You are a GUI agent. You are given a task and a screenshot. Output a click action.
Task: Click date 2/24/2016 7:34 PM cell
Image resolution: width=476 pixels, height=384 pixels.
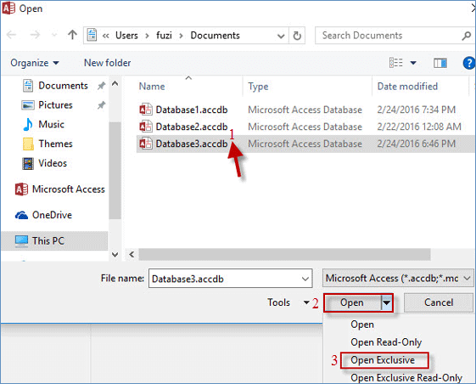pos(417,110)
